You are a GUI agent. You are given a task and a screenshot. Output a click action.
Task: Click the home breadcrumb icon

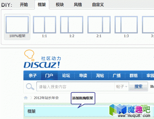click(x=26, y=98)
